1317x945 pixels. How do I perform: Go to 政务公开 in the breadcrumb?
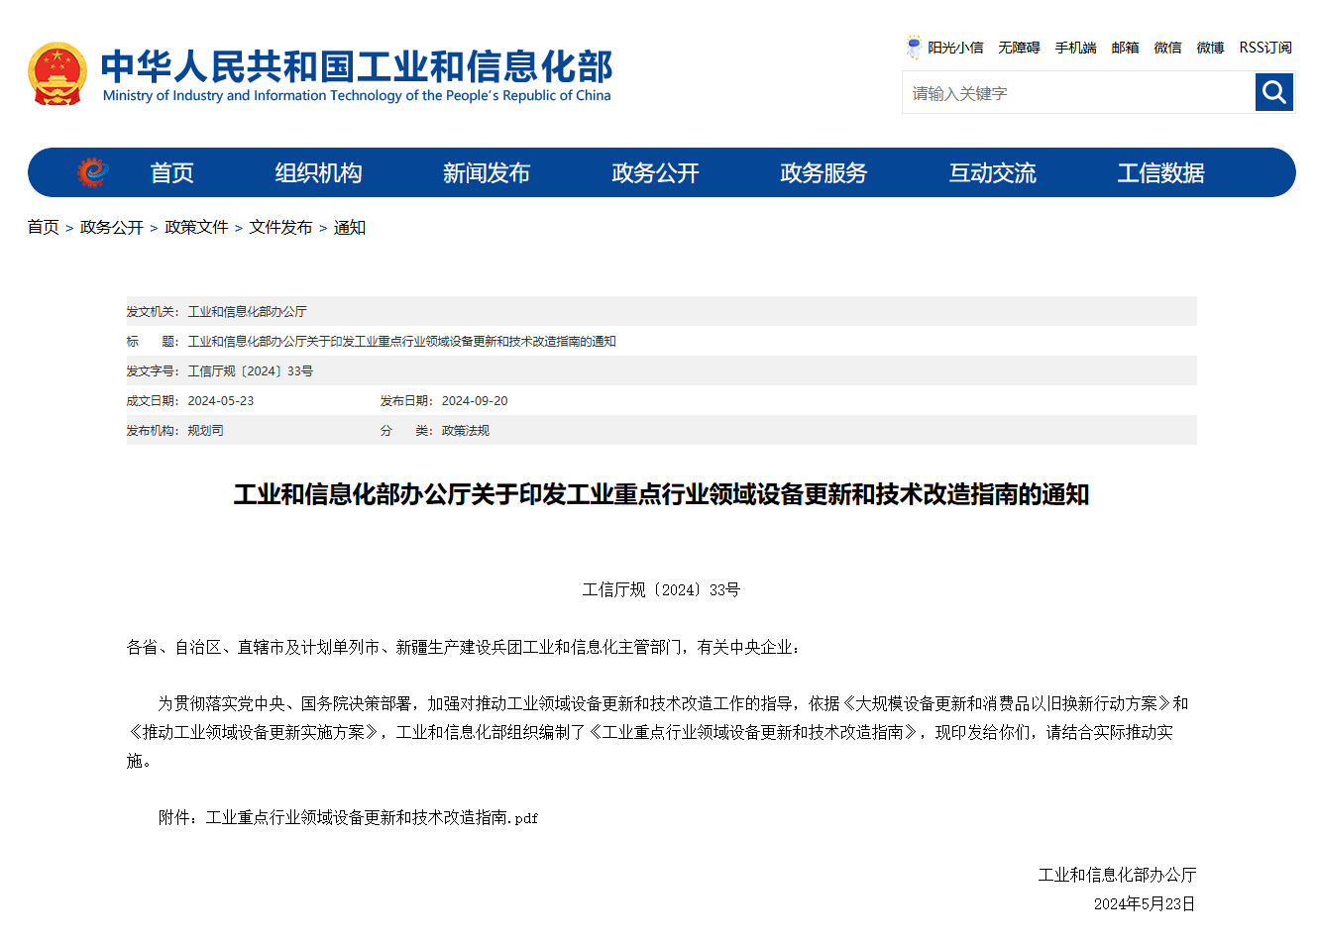pyautogui.click(x=112, y=227)
